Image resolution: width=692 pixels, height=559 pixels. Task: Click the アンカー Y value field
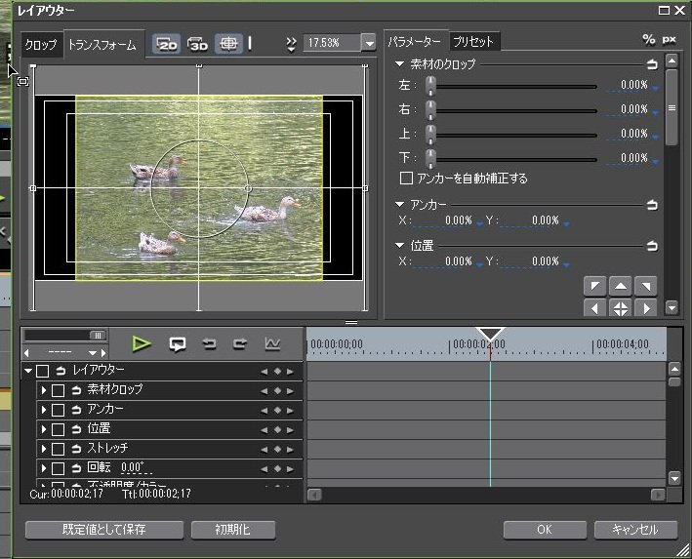pyautogui.click(x=535, y=220)
